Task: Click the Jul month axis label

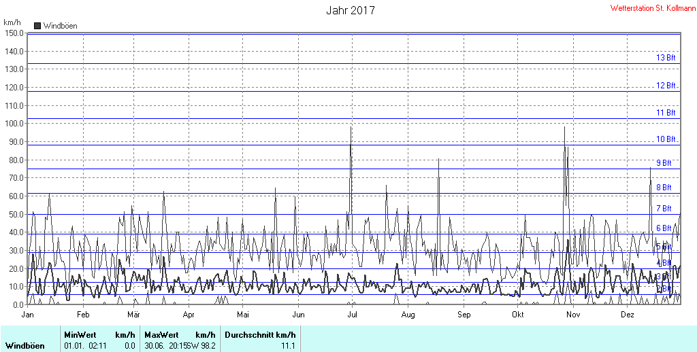Action: pyautogui.click(x=352, y=315)
